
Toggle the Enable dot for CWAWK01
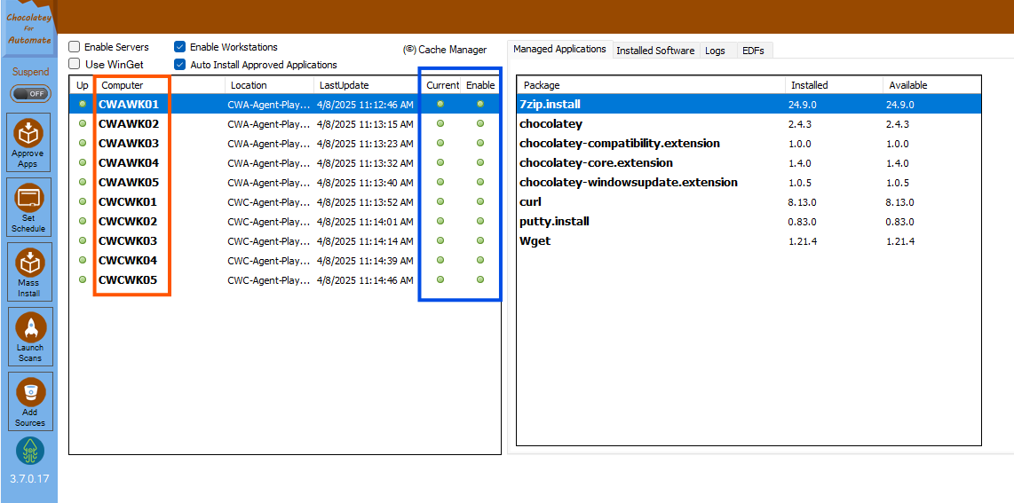479,103
